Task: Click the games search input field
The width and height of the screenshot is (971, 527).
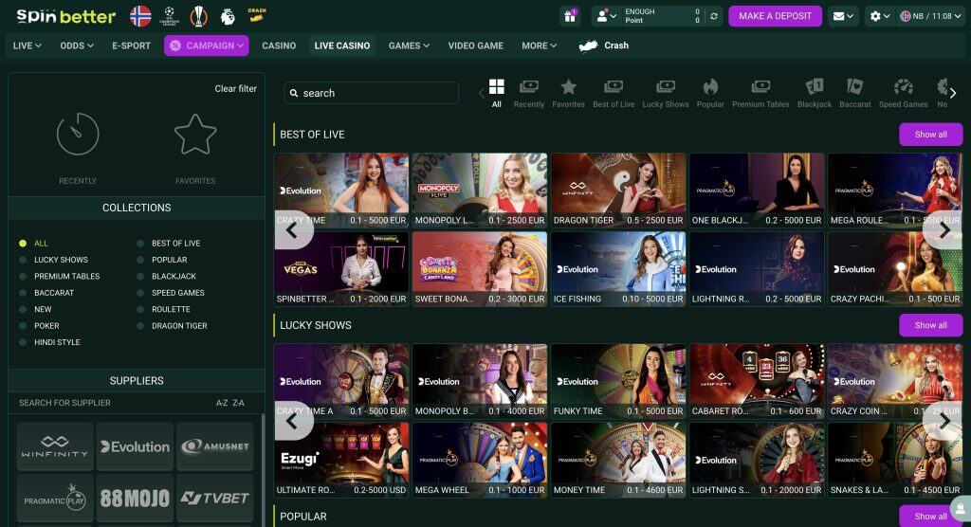Action: click(x=372, y=93)
